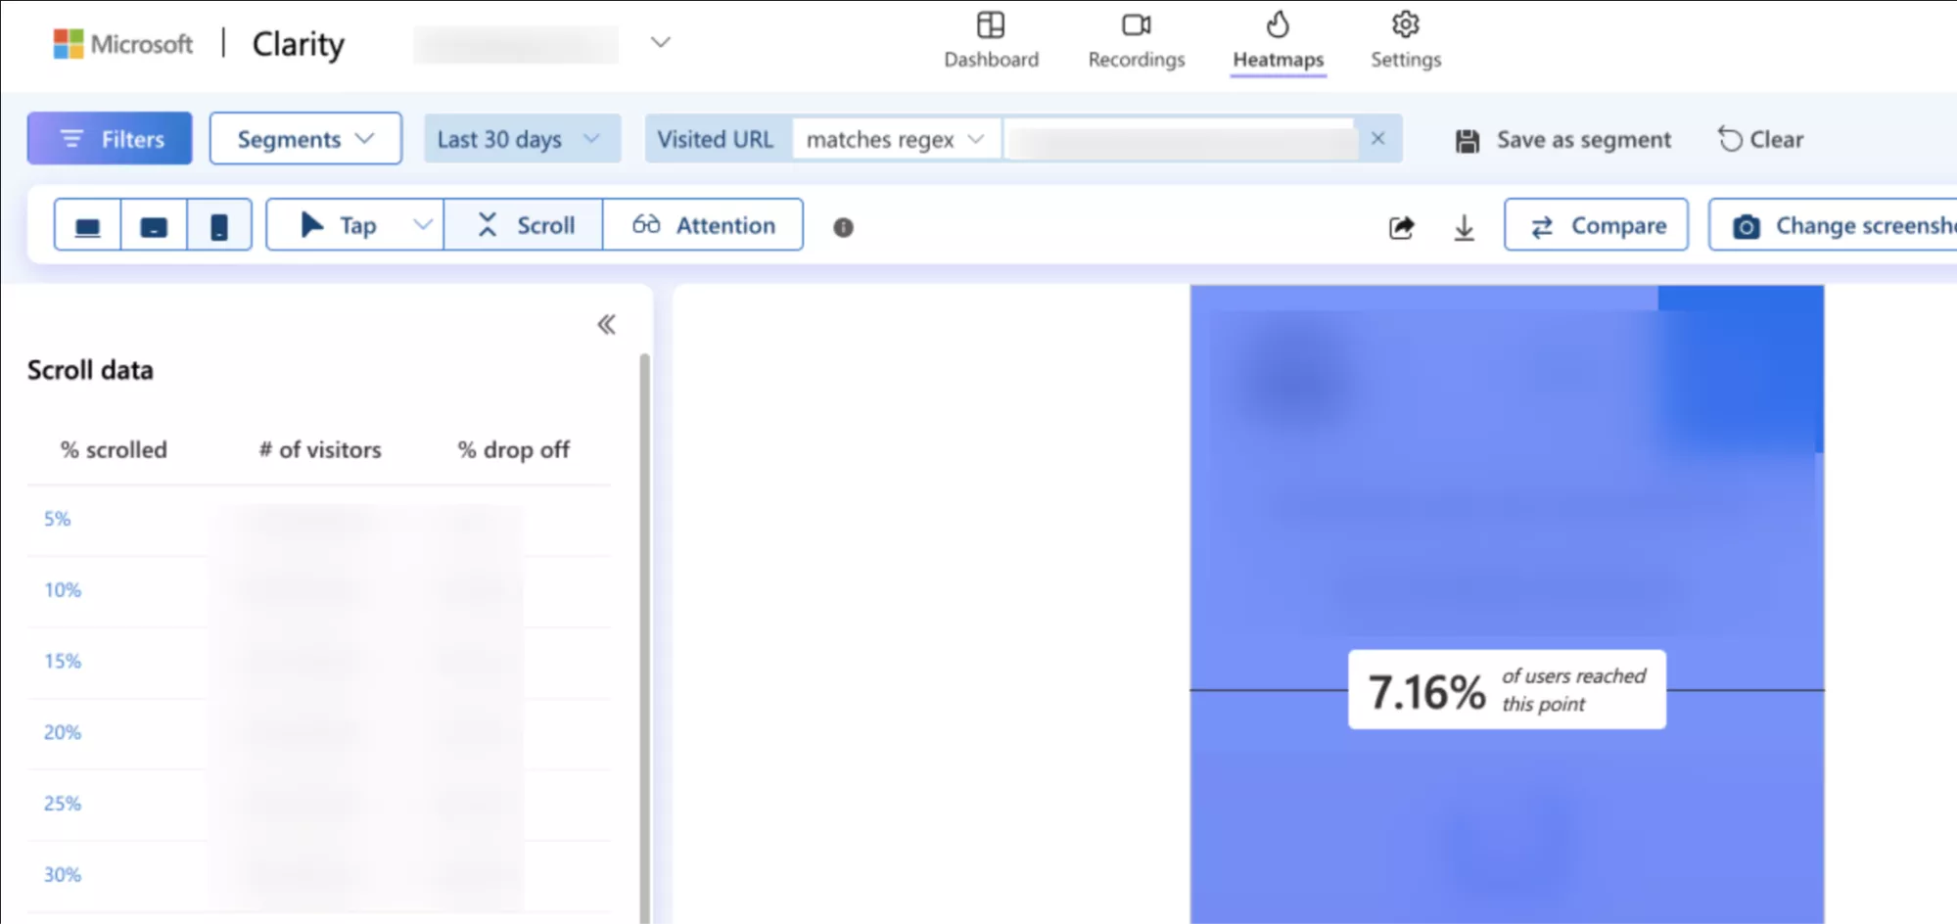Collapse the Scroll data panel
The height and width of the screenshot is (924, 1957).
(x=606, y=324)
